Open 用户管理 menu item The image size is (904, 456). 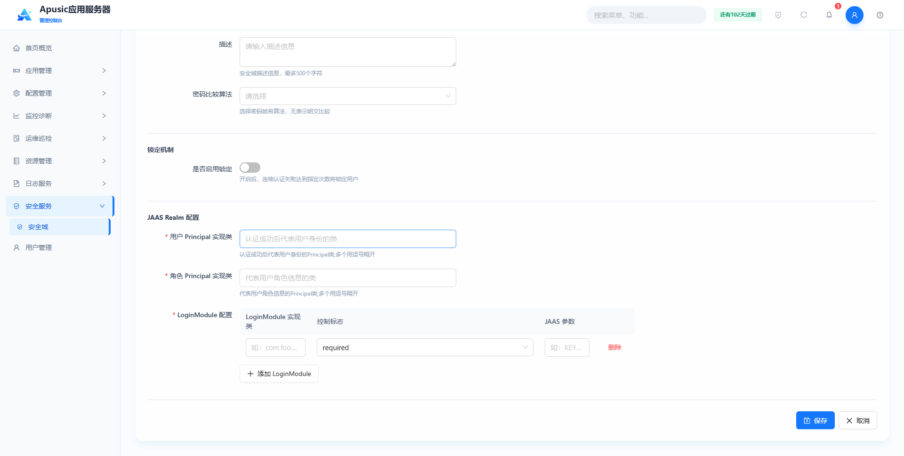click(x=60, y=248)
